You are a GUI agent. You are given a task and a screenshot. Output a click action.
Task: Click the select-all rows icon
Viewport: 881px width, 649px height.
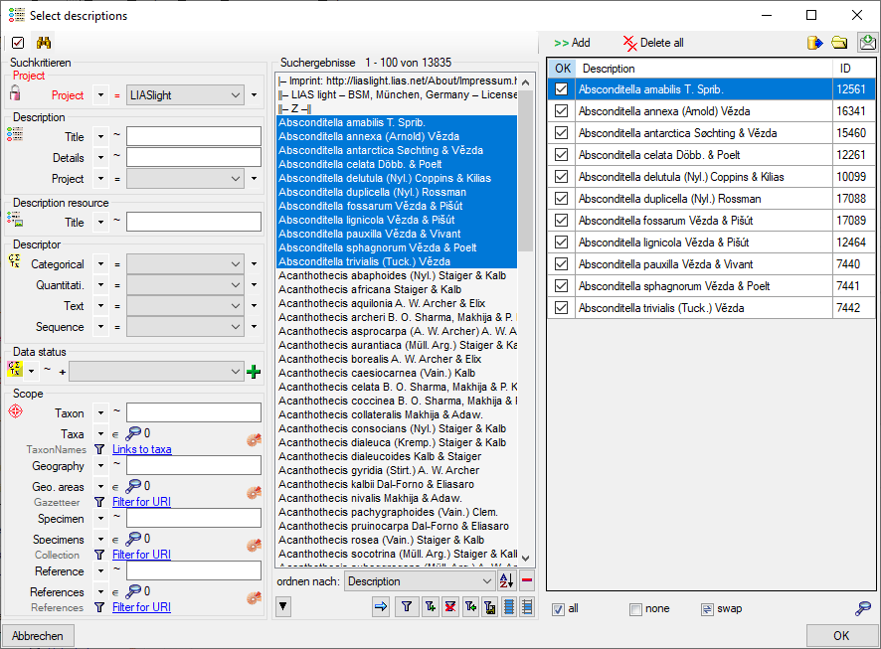point(508,606)
